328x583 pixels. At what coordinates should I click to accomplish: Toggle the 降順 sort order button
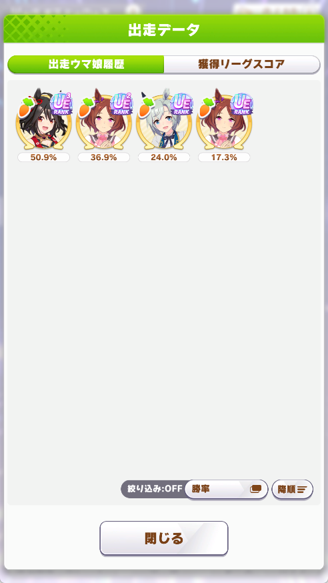coord(293,490)
